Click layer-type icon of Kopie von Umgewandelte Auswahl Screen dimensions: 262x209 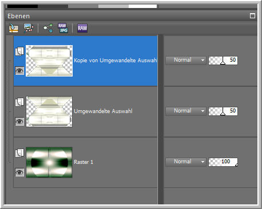point(19,51)
